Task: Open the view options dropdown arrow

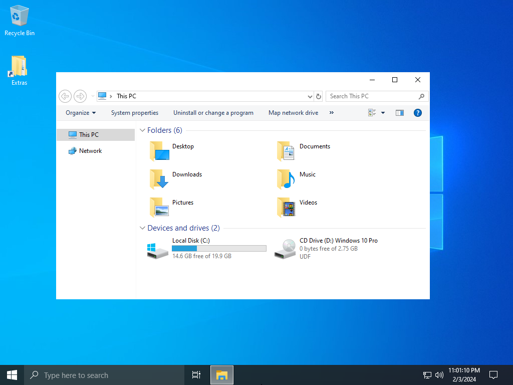Action: (x=383, y=113)
